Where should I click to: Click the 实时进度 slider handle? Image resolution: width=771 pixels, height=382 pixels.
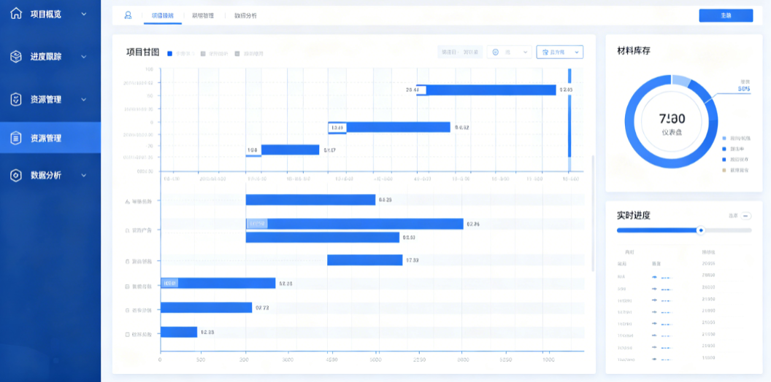701,230
